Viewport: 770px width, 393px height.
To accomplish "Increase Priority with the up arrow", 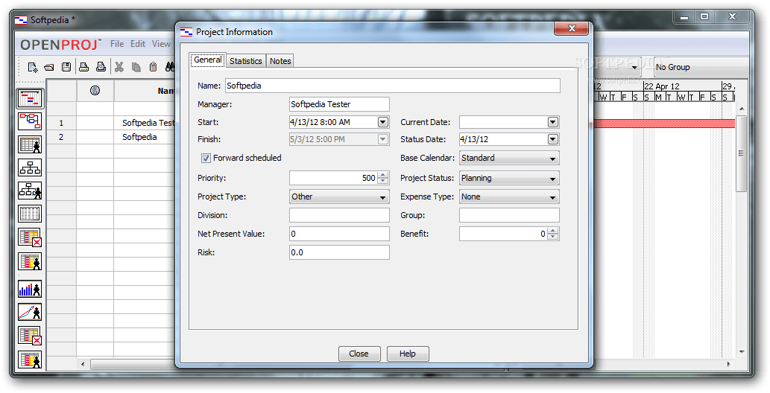I will point(383,175).
